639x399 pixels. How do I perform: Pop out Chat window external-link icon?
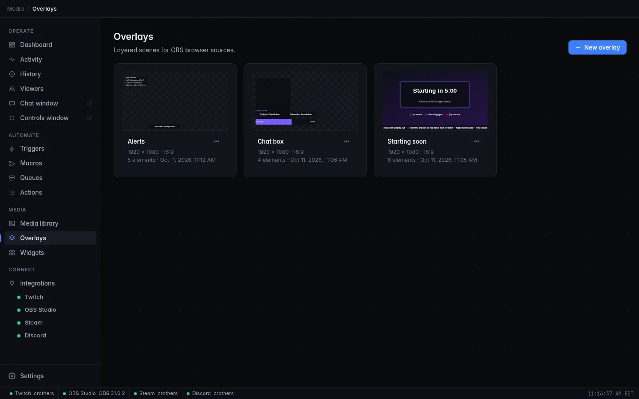click(x=90, y=103)
